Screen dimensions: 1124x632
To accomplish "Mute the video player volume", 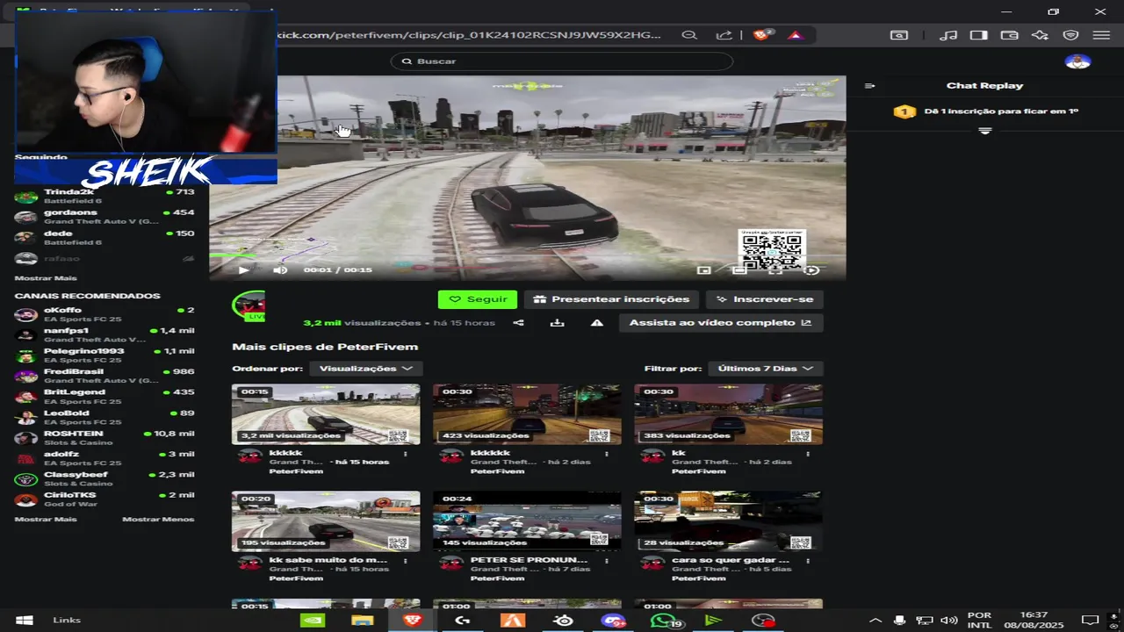I will coord(280,270).
